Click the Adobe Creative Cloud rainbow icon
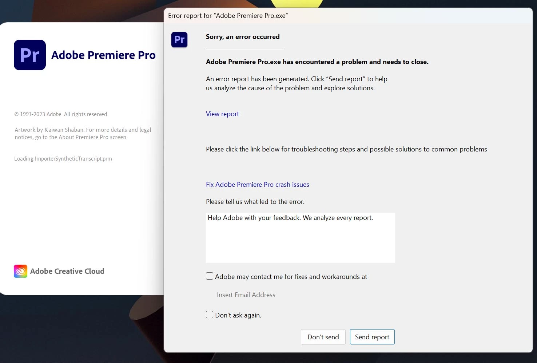Screen dimensions: 537x363 20,271
